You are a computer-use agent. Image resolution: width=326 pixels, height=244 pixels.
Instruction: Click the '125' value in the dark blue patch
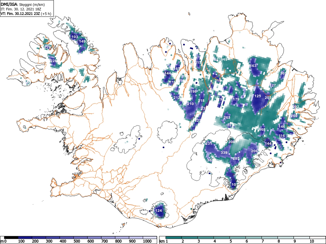258,96
